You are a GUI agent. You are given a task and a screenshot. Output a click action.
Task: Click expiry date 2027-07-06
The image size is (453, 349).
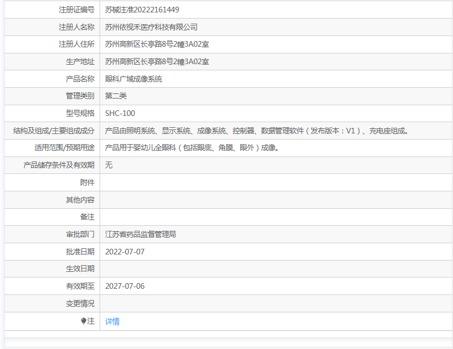125,286
